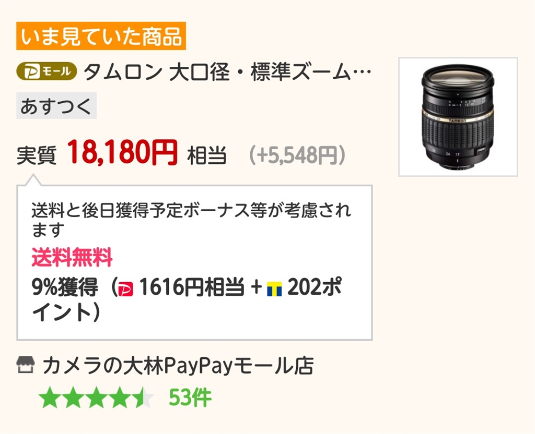Image resolution: width=535 pixels, height=434 pixels.
Task: Click the 実質 label before price
Action: coord(37,155)
